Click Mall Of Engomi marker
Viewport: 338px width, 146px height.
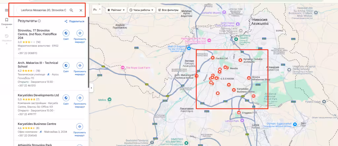coord(189,48)
